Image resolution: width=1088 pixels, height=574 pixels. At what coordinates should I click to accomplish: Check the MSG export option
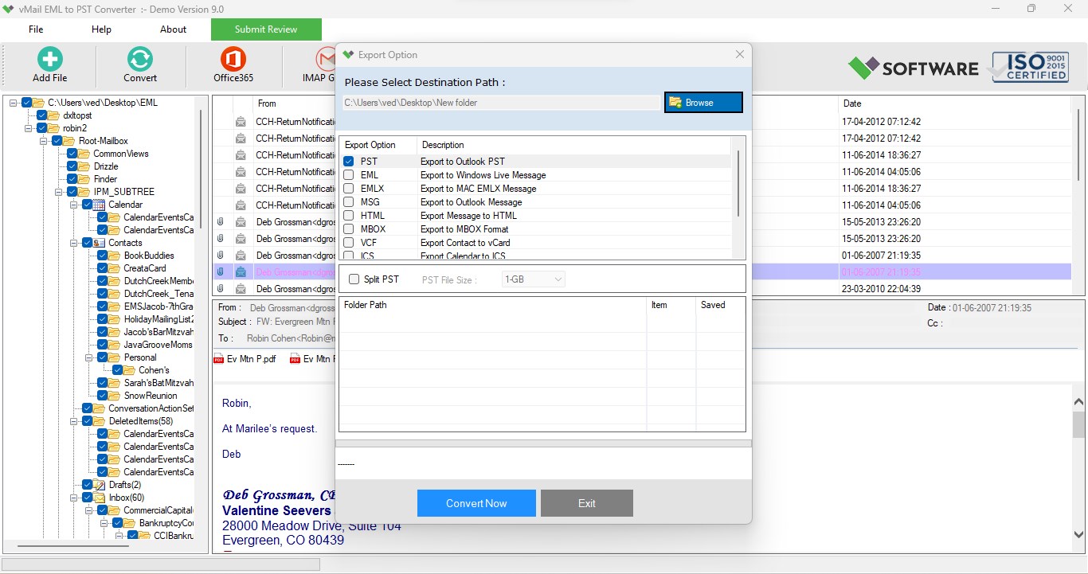click(349, 202)
